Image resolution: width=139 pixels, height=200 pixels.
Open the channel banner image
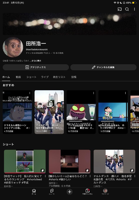pyautogui.click(x=70, y=24)
